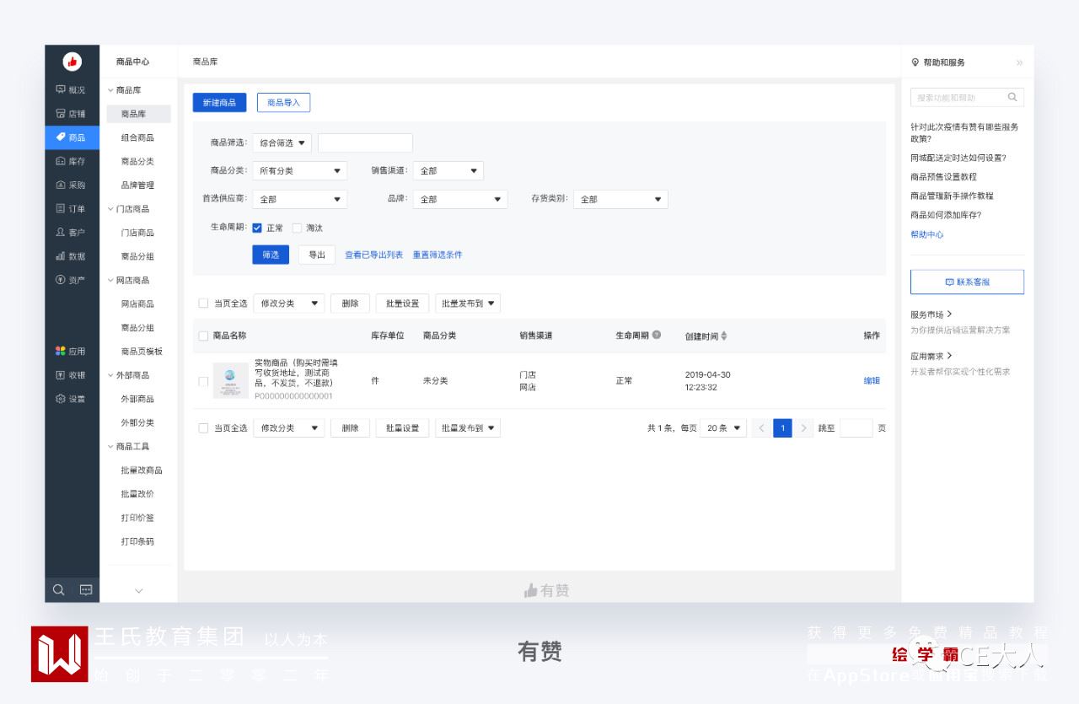The width and height of the screenshot is (1079, 704).
Task: Open the 概况 overview section
Action: (72, 89)
